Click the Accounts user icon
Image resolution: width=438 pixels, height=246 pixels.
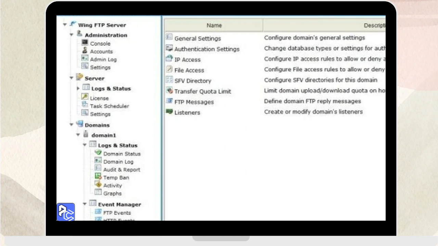[x=85, y=51]
